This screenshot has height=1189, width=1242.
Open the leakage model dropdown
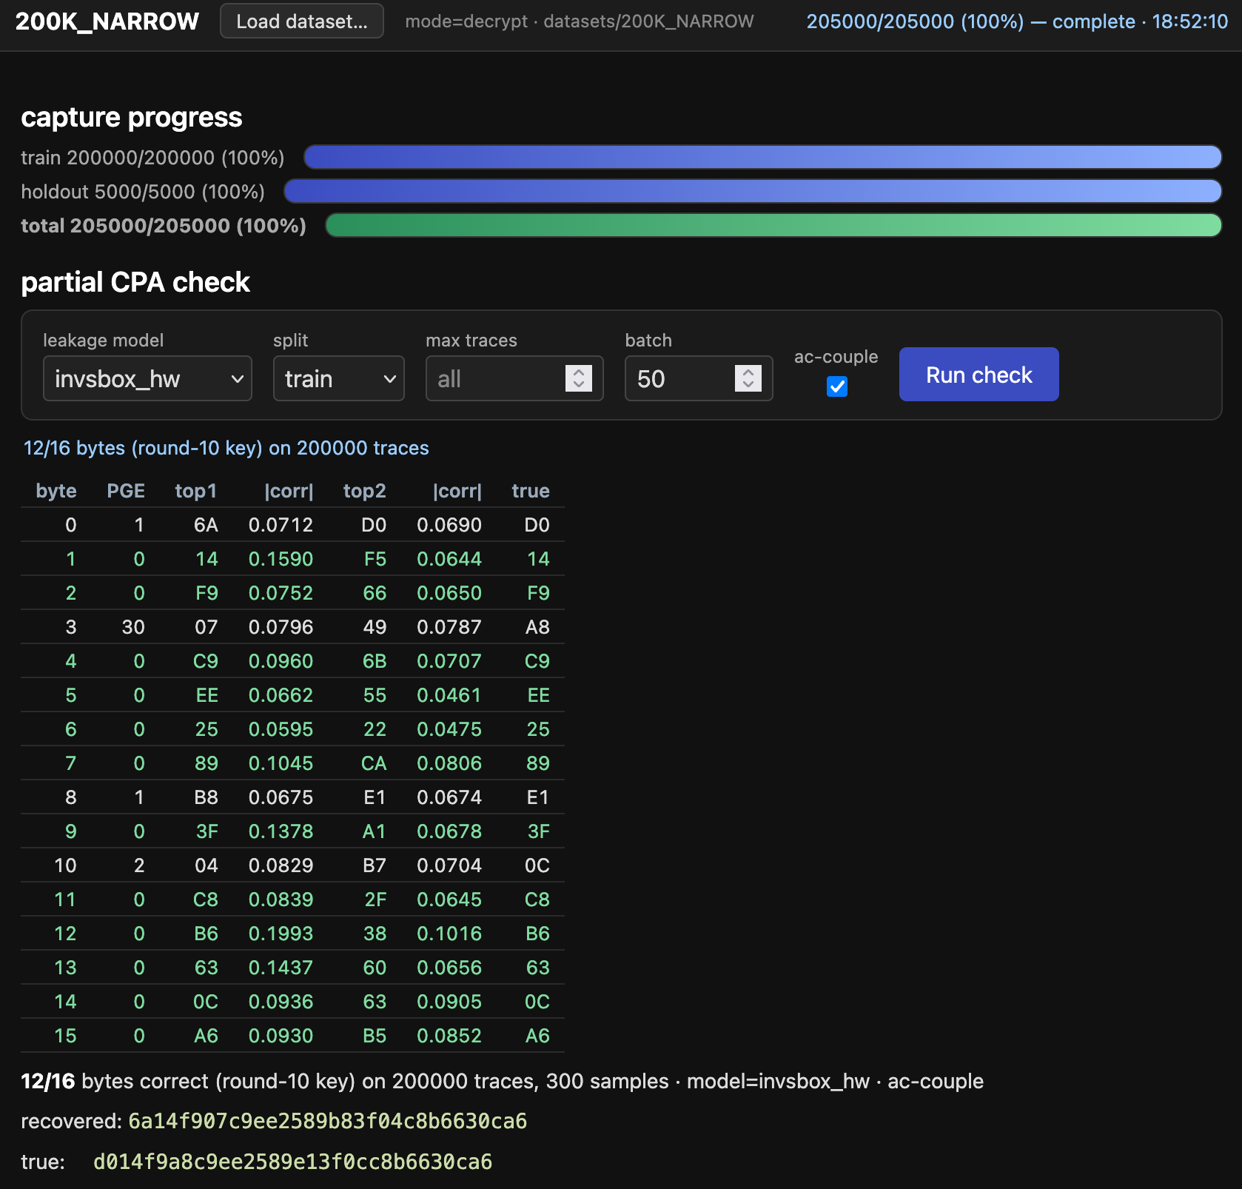(147, 378)
